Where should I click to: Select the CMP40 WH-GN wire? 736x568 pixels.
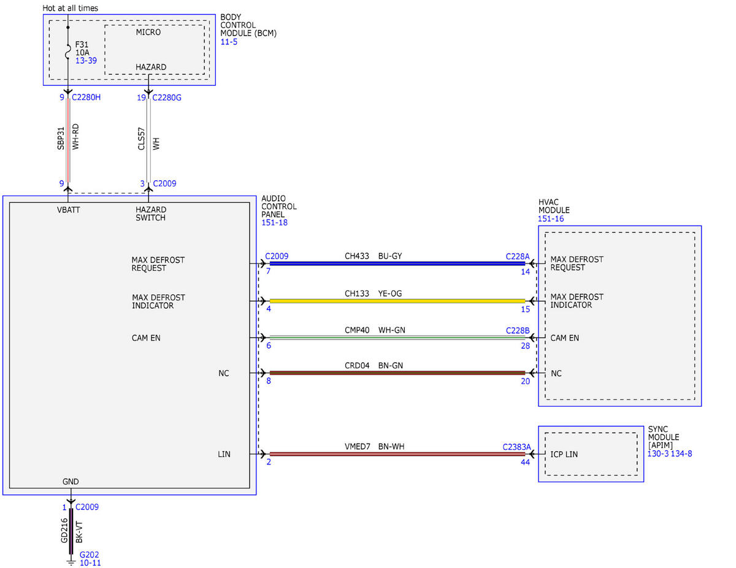tap(397, 338)
